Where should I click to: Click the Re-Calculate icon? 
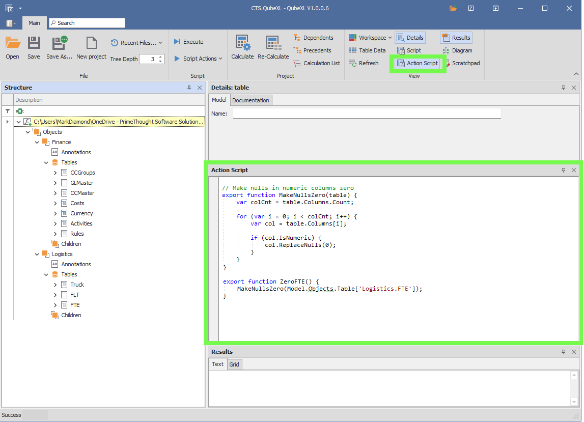coord(273,47)
